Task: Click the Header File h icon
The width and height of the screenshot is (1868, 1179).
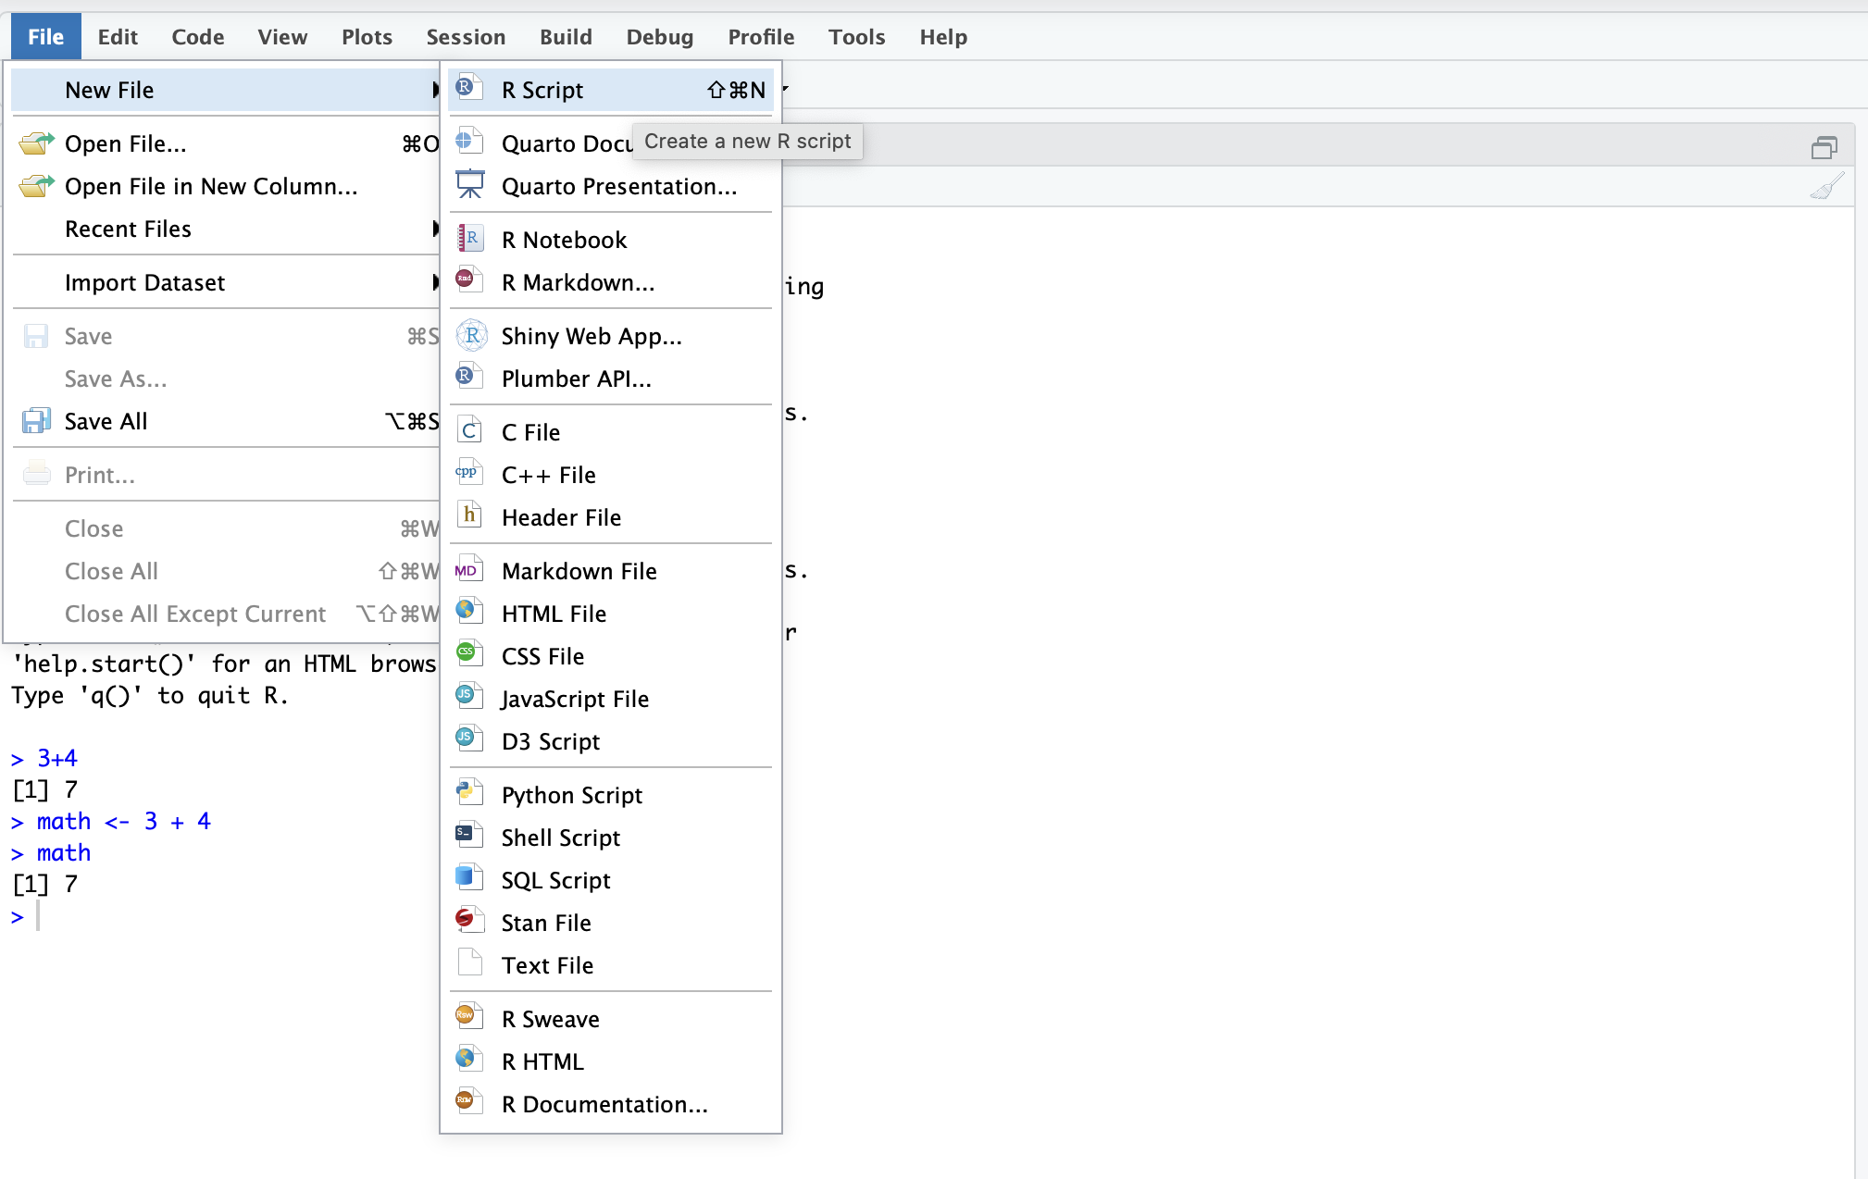Action: pyautogui.click(x=469, y=516)
